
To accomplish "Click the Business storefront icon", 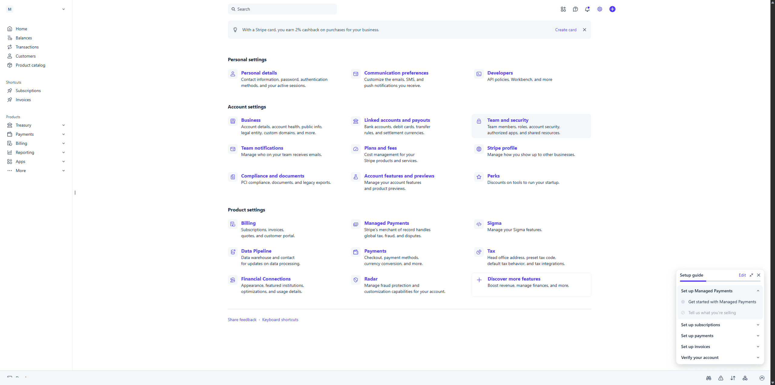I will pos(232,121).
